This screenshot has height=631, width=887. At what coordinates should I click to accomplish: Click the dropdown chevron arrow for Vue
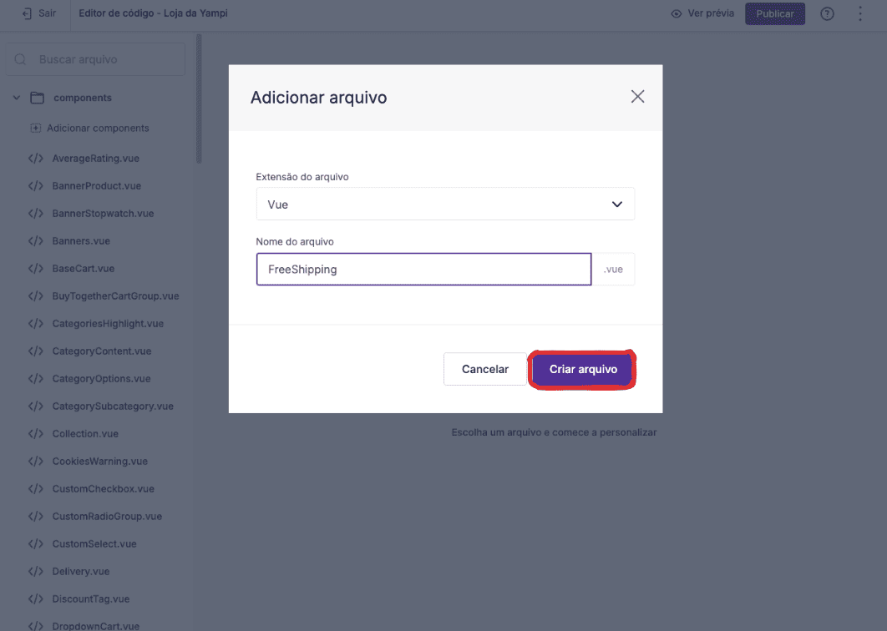tap(616, 204)
